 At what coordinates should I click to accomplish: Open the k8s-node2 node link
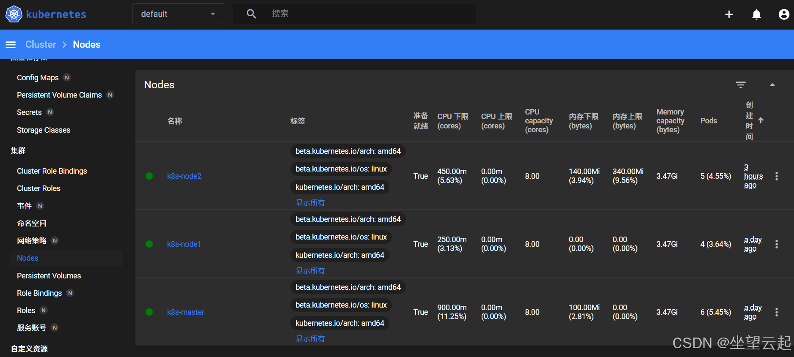[x=184, y=176]
